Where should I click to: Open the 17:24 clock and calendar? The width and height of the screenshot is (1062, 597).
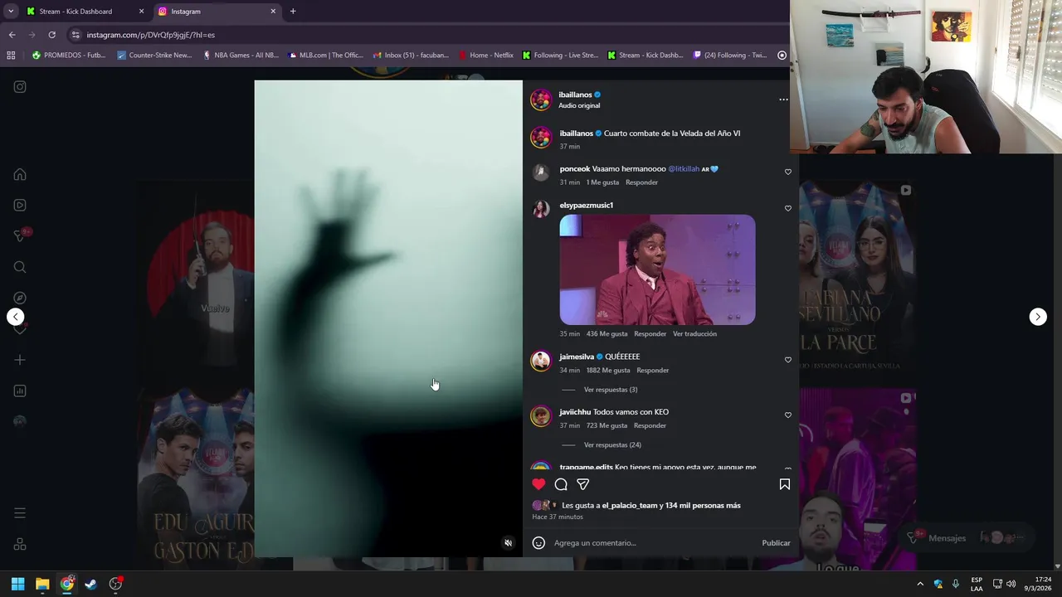(1037, 584)
